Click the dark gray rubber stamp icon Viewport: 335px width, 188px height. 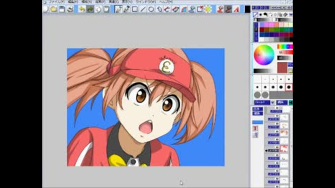click(228, 9)
